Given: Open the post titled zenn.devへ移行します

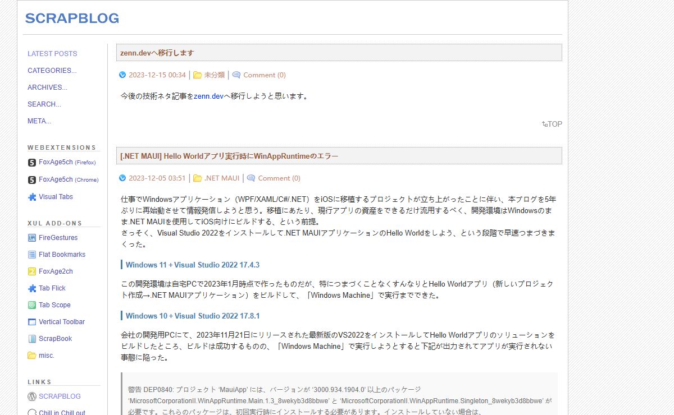Looking at the screenshot, I should pos(157,53).
